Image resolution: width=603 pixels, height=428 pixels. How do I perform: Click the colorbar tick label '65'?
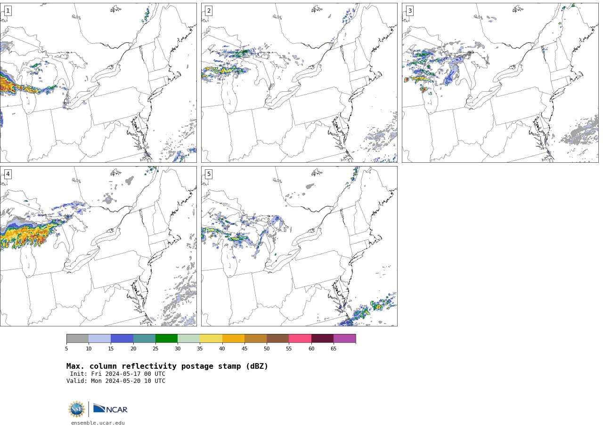click(x=334, y=349)
